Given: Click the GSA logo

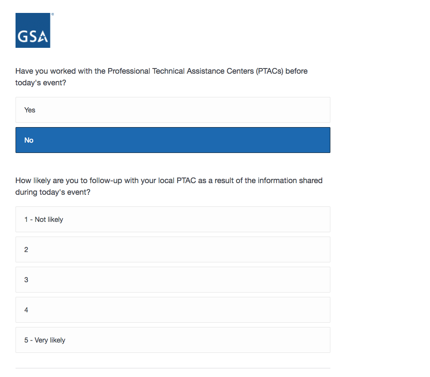Looking at the screenshot, I should coord(33,30).
